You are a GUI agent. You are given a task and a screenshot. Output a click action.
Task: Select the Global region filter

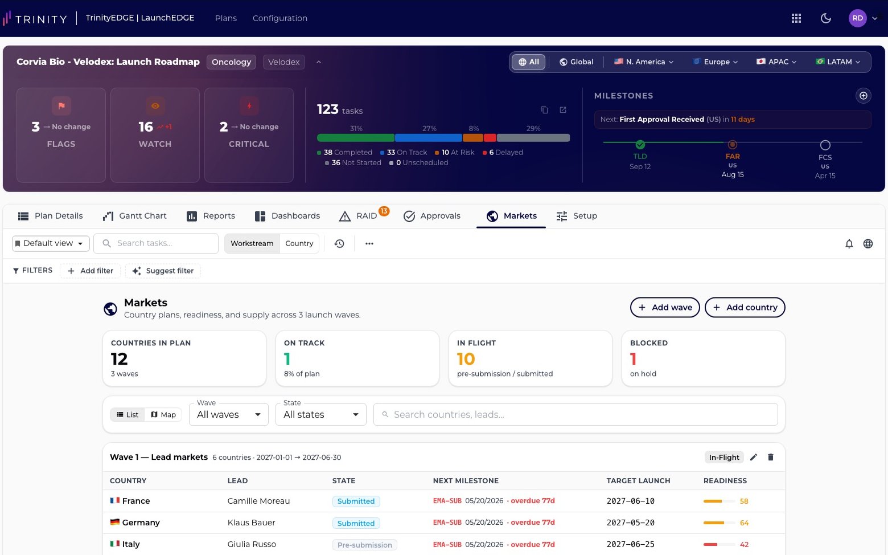[576, 62]
